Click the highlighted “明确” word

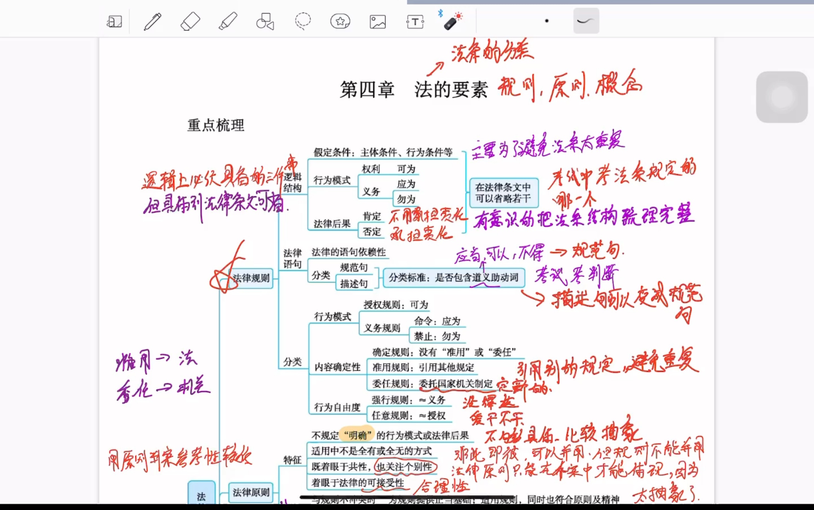358,435
